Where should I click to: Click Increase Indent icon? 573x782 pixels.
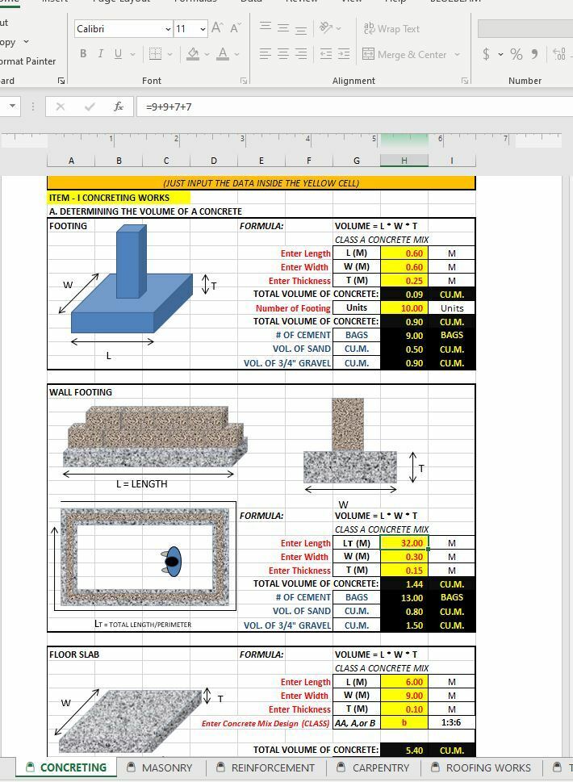344,54
